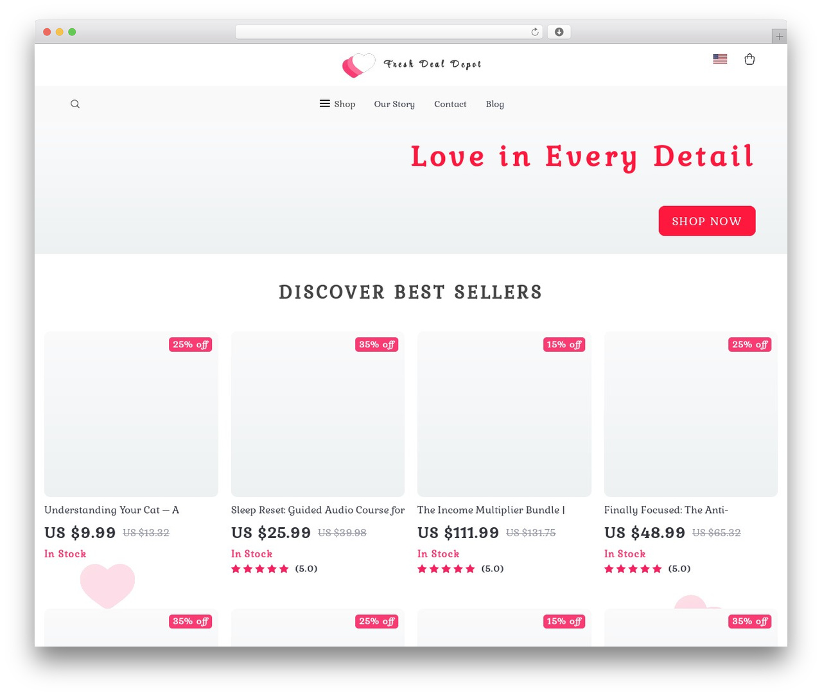
Task: Open a new browser tab with plus
Action: coord(779,37)
